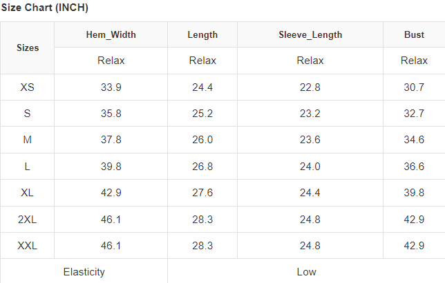Viewport: 445px width, 283px height.
Task: Select the Sizes column header
Action: point(28,48)
